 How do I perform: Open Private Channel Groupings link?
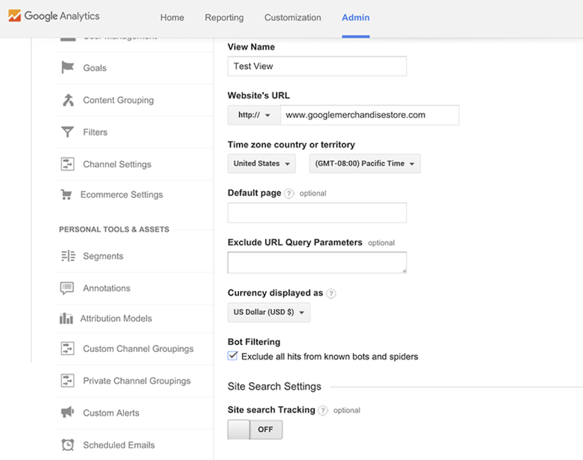(x=137, y=381)
